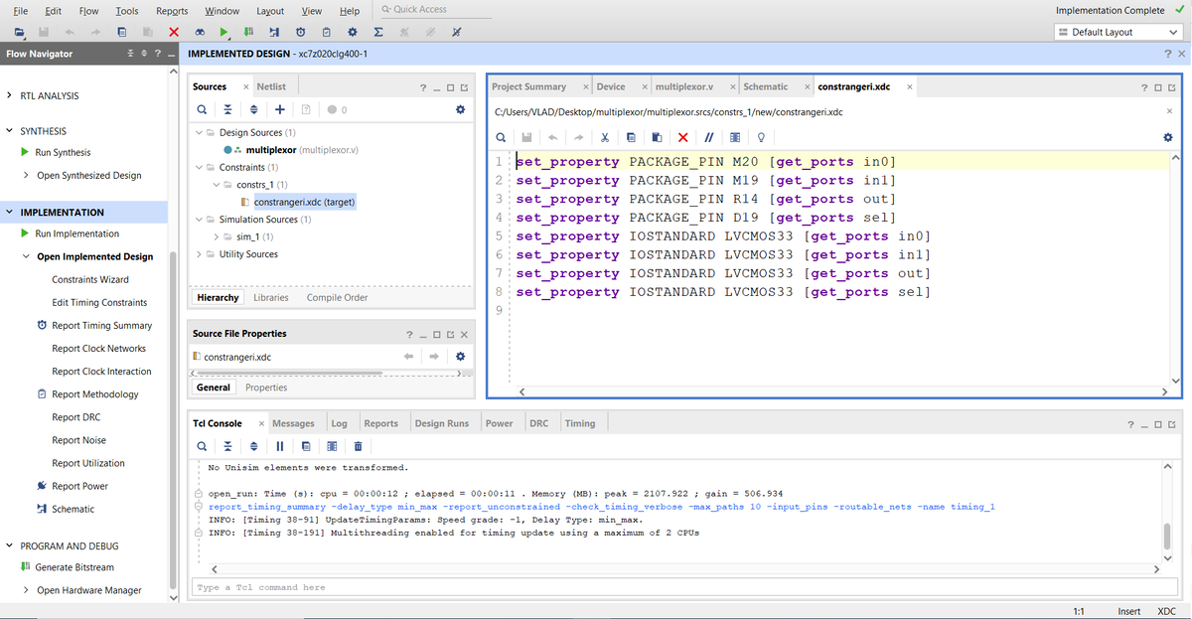Viewport: 1192px width, 619px height.
Task: Toggle Insert mode in the status bar
Action: (x=1128, y=610)
